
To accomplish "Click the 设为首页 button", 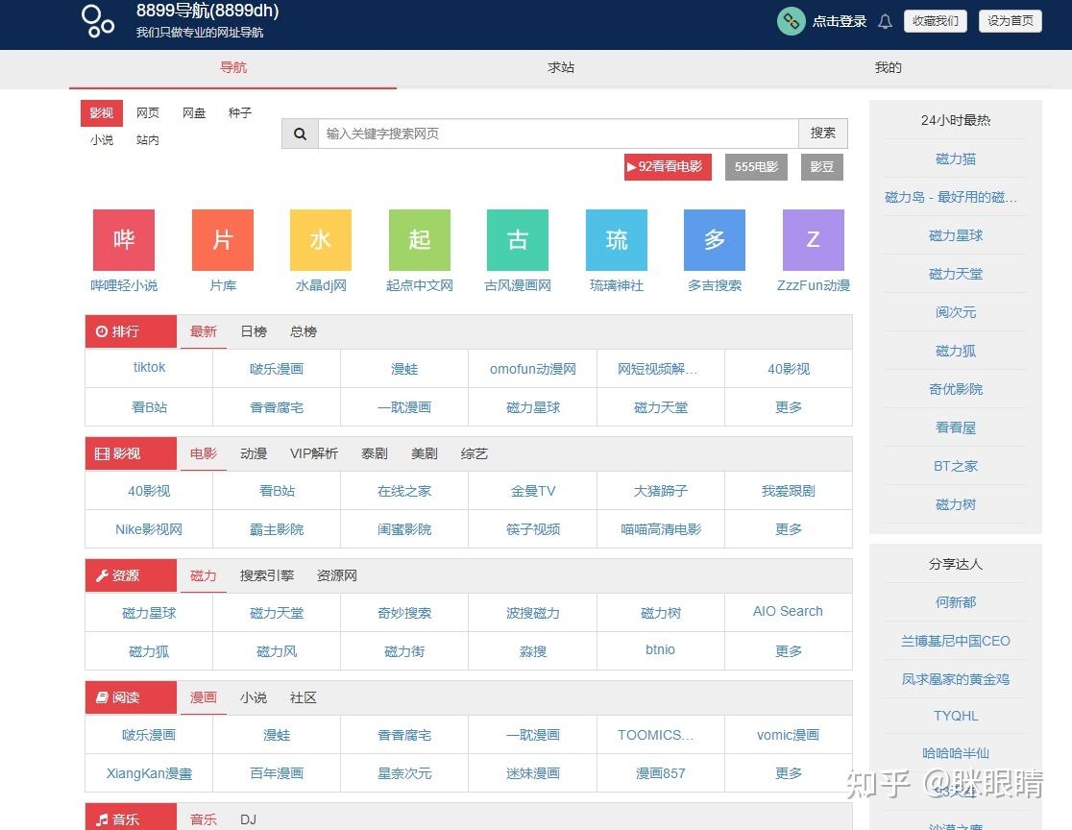I will 1010,20.
